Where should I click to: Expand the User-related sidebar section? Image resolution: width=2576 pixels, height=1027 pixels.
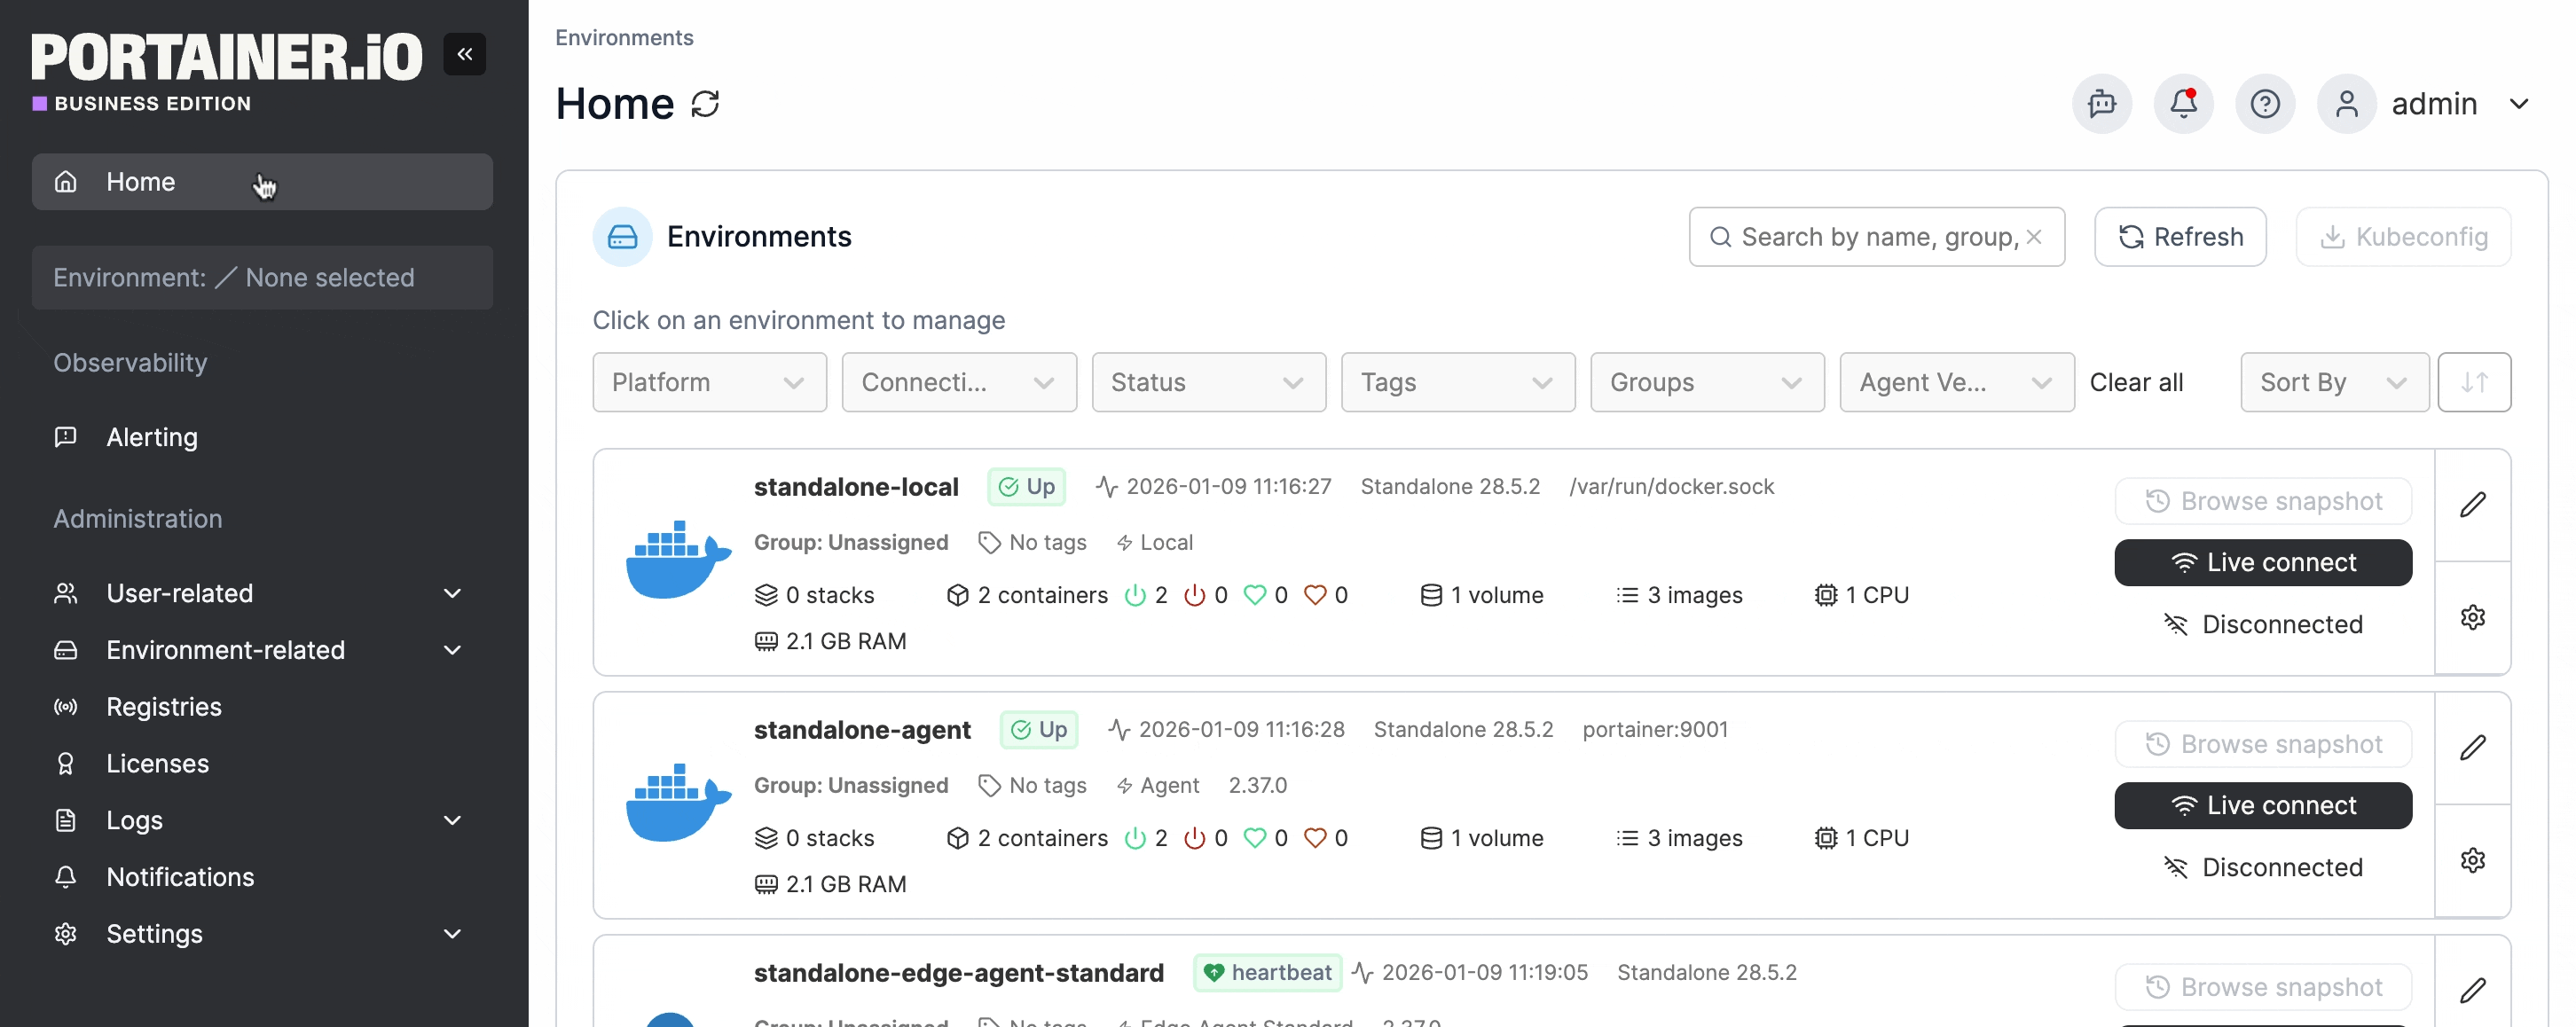coord(260,593)
